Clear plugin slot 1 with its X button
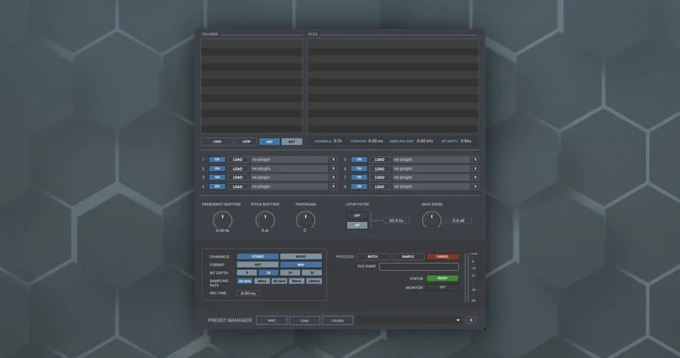Viewport: 680px width, 358px height. pos(334,159)
